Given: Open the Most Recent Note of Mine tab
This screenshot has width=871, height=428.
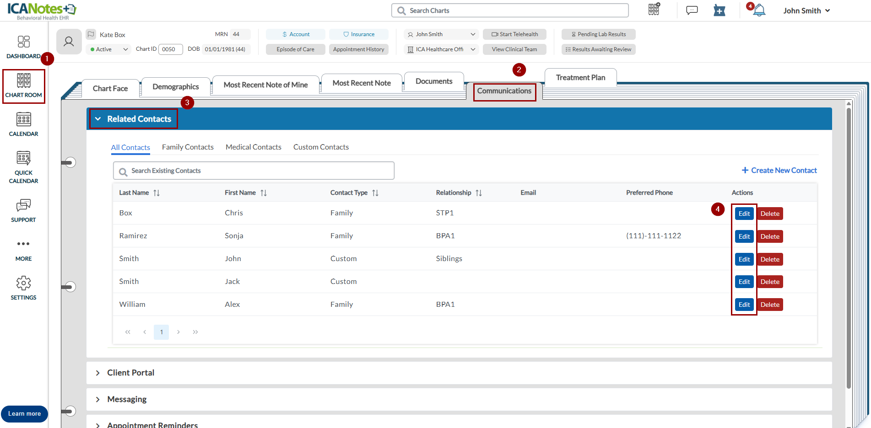Looking at the screenshot, I should [265, 85].
